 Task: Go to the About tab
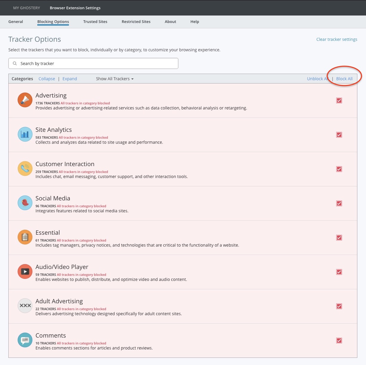[x=170, y=21]
